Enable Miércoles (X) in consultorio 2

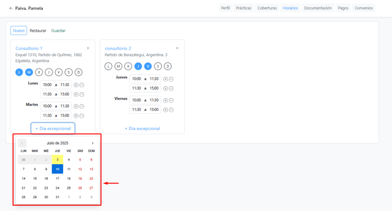[128, 66]
